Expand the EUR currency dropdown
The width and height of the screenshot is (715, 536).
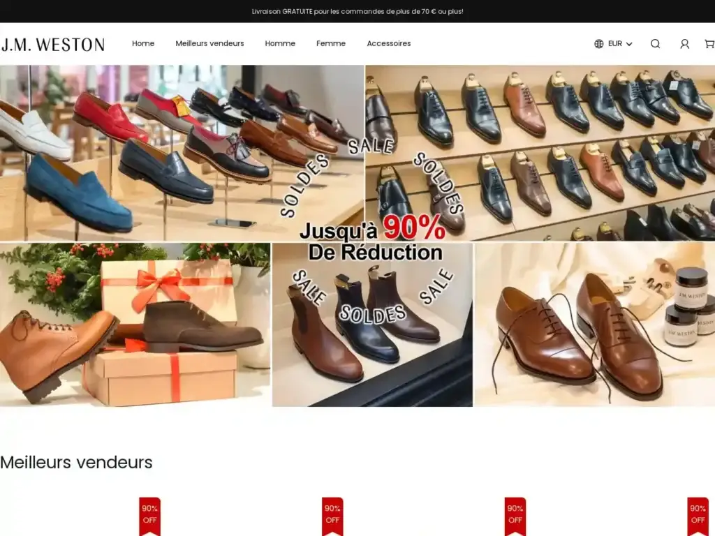[x=619, y=44]
